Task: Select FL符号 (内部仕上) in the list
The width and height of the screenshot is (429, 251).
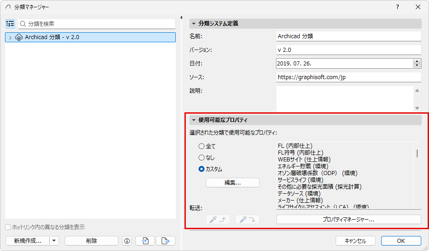Action: (x=301, y=153)
